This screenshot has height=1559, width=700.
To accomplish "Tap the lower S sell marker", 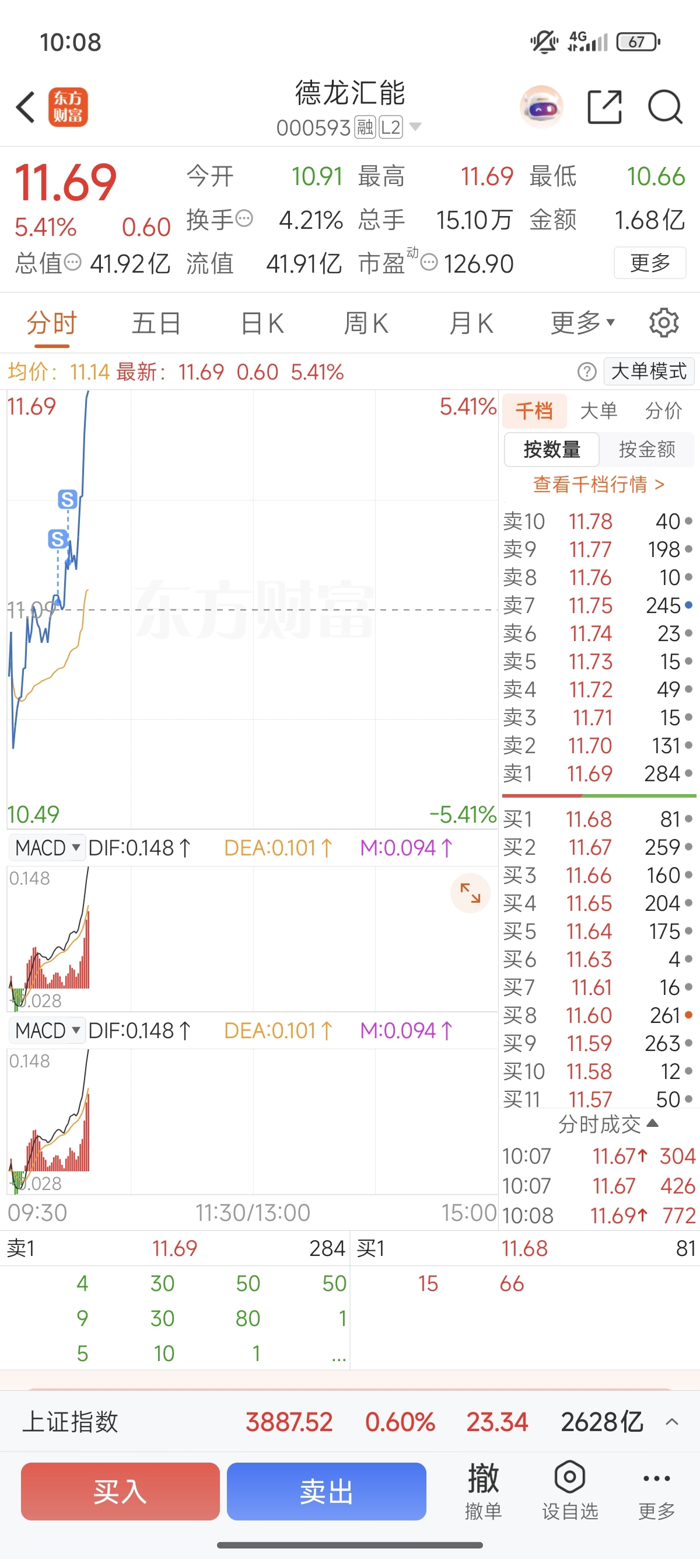I will pyautogui.click(x=57, y=538).
